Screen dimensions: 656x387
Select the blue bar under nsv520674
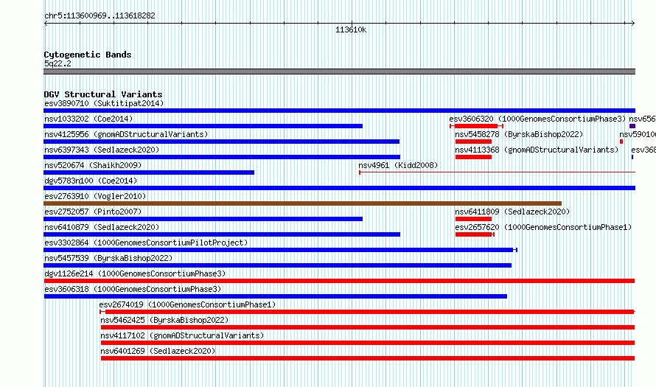tap(148, 172)
